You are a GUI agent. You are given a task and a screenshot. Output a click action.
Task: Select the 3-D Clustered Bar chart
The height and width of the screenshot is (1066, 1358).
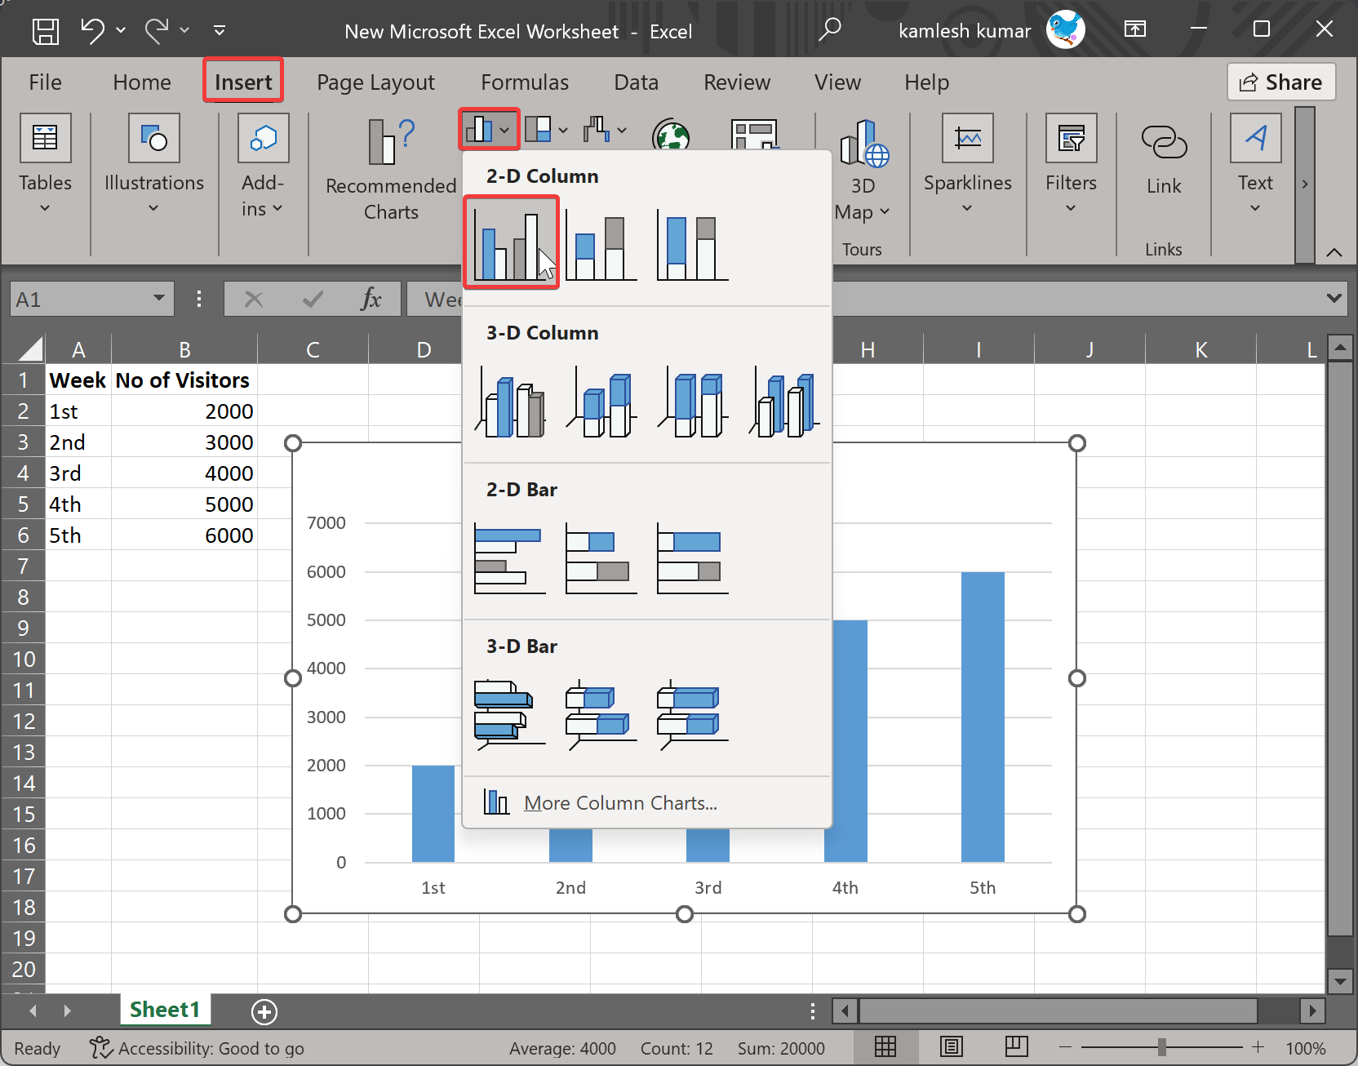(x=510, y=716)
